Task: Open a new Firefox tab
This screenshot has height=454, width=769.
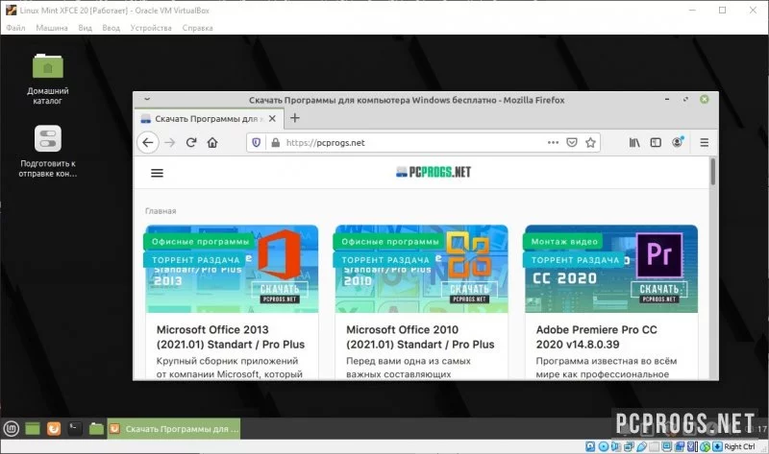Action: [295, 118]
